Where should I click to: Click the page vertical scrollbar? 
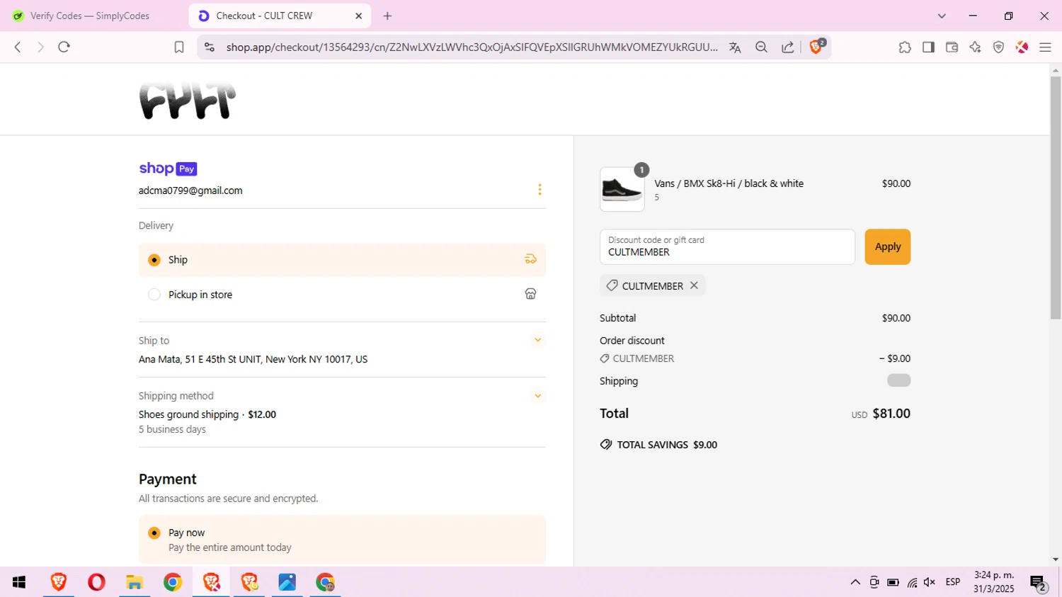pyautogui.click(x=1056, y=198)
